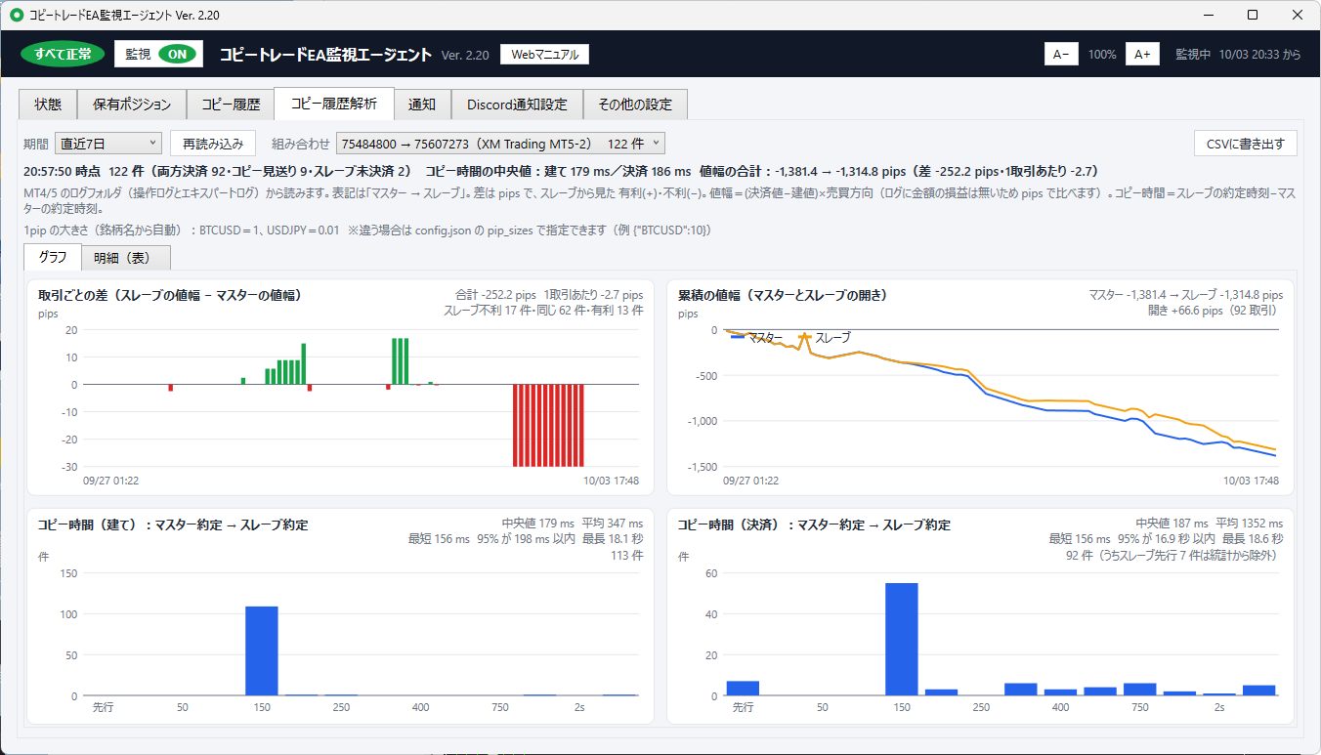This screenshot has width=1321, height=755.
Task: Click '中央値 179 ms 平均 347 ms' text
Action: click(572, 524)
